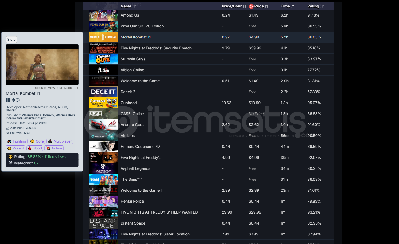Click the Stumble Guys game logo
399x244 pixels.
tap(103, 59)
